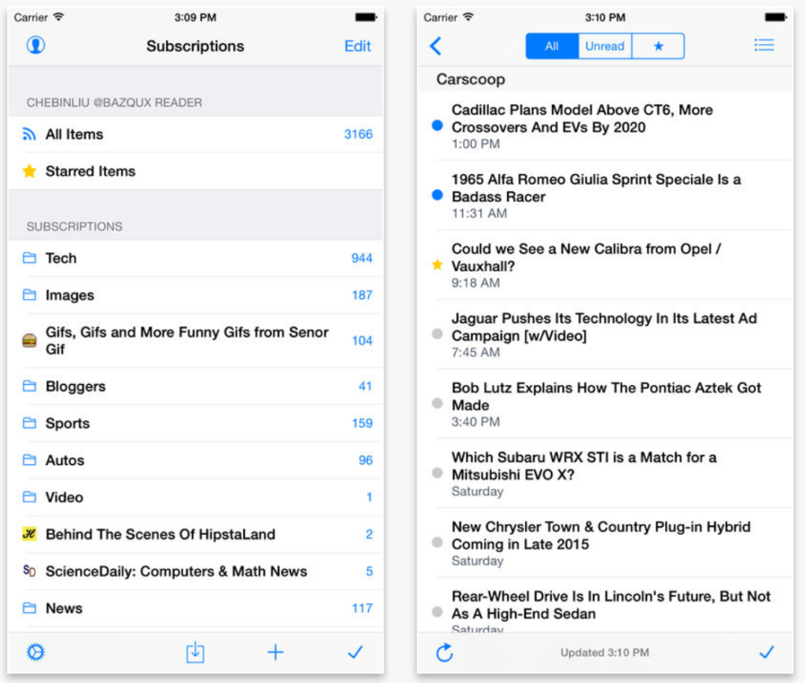The height and width of the screenshot is (683, 805).
Task: Open the list view options icon
Action: click(764, 45)
